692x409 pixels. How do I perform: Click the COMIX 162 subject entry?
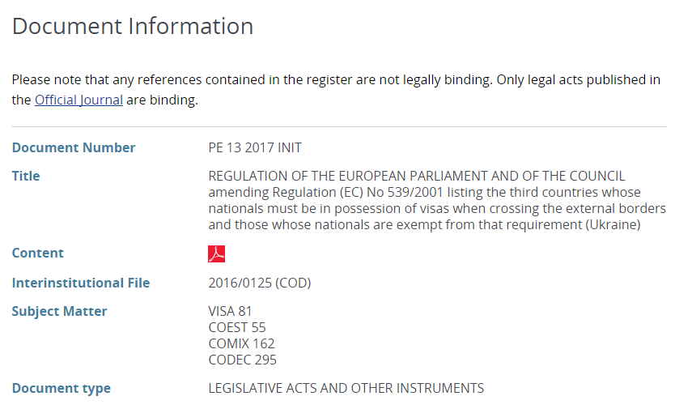241,343
